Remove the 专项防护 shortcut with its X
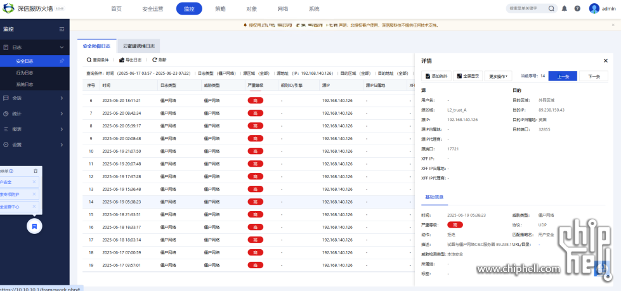The height and width of the screenshot is (291, 621). pos(34,194)
